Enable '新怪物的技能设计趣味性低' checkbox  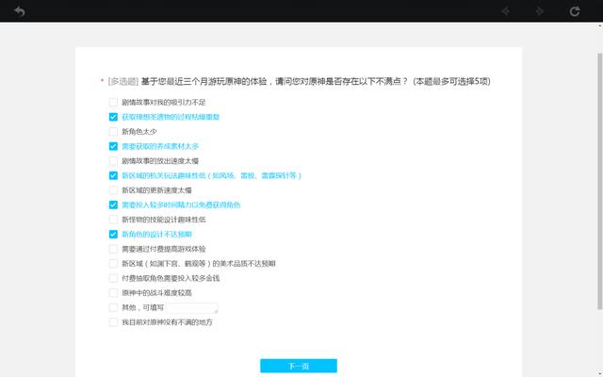coord(113,220)
